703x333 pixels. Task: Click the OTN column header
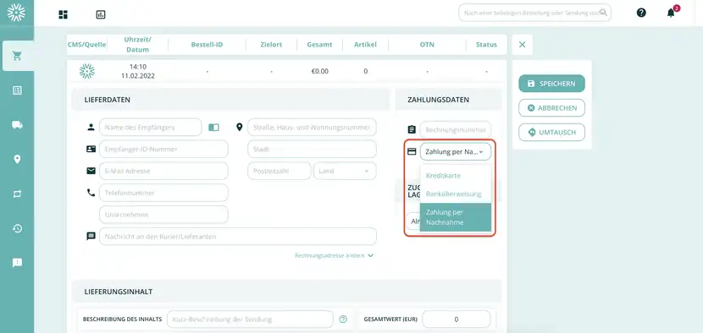point(427,45)
